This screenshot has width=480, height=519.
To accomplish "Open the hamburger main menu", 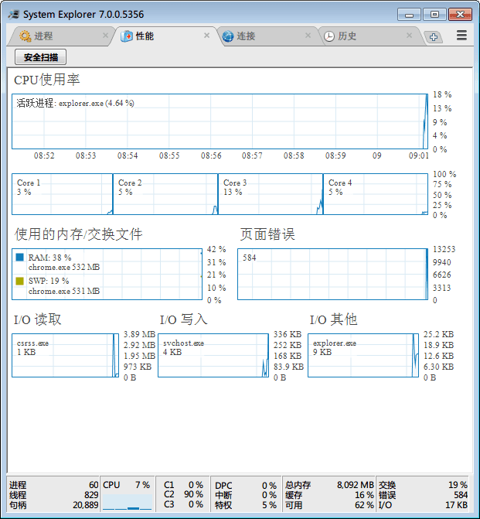I will click(461, 35).
